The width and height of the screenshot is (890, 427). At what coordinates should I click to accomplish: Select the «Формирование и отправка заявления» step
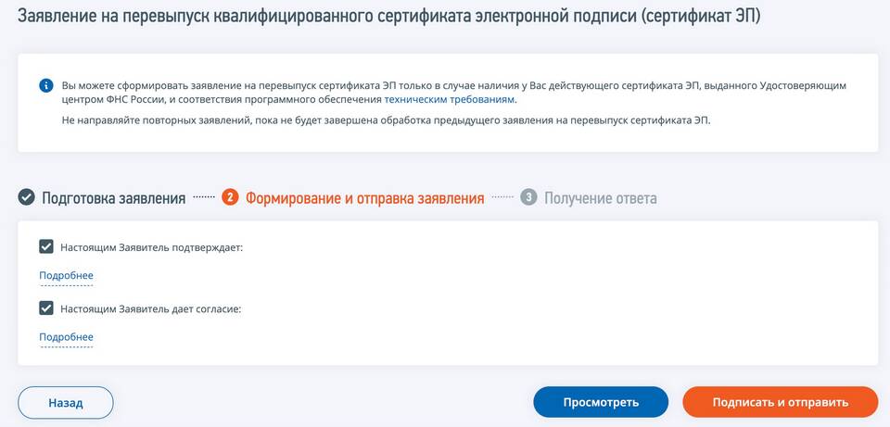coord(364,197)
